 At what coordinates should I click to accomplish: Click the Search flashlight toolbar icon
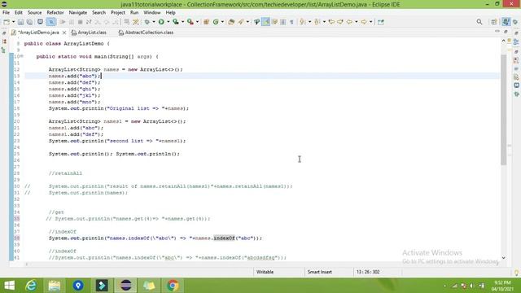[241, 22]
